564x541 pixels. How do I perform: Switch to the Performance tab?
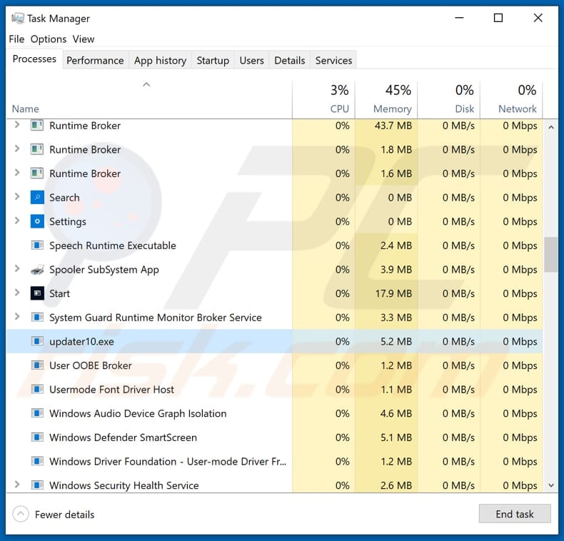[95, 61]
